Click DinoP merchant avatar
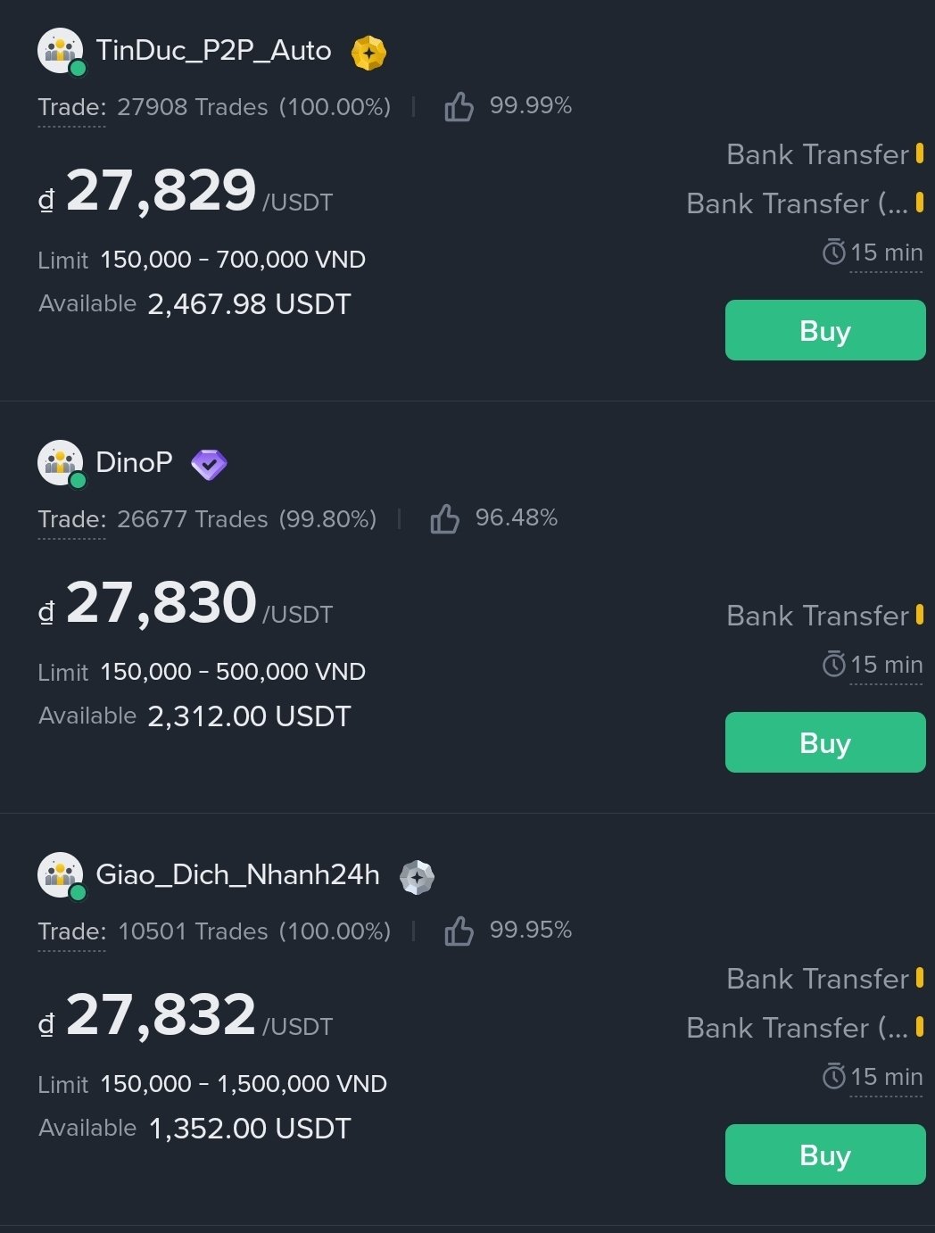 coord(60,463)
